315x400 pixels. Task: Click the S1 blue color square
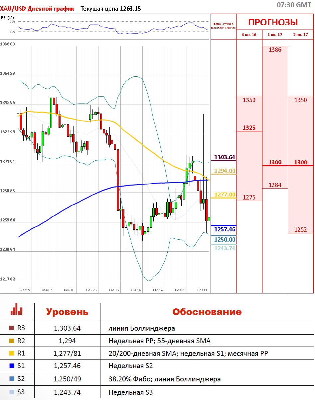12,366
